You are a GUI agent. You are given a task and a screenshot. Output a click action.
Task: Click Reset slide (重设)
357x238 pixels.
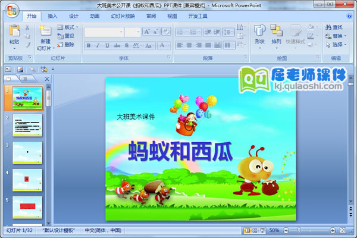tap(65, 36)
